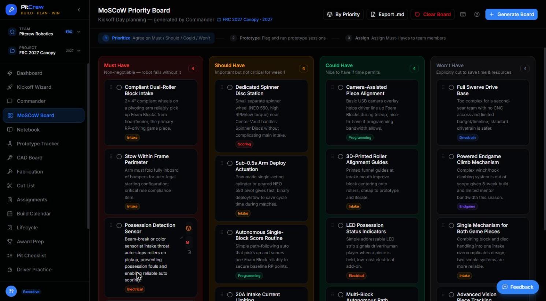Open the Cut List page
Image resolution: width=546 pixels, height=301 pixels.
point(44,186)
